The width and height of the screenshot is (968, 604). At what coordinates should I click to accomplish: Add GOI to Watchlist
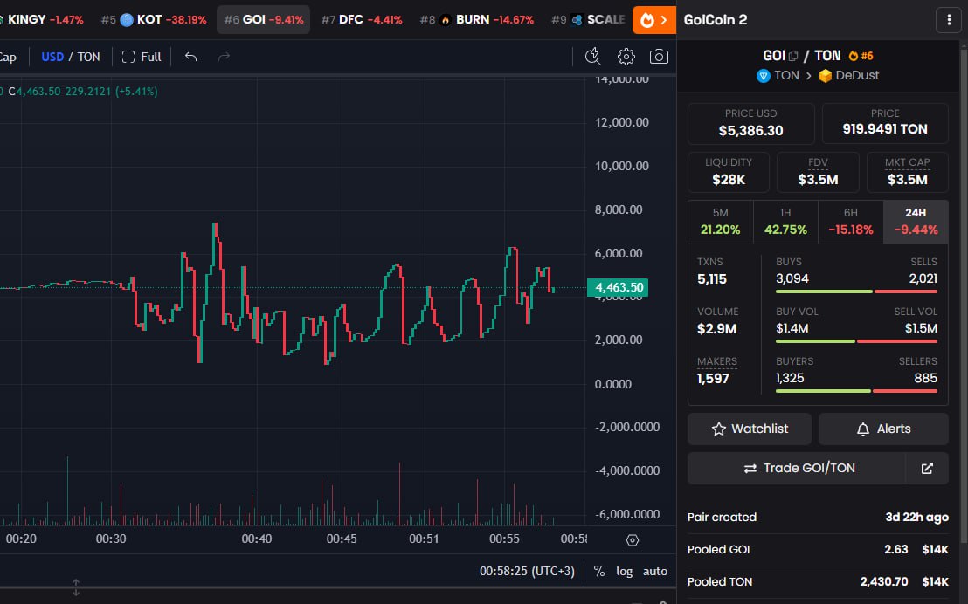click(750, 429)
